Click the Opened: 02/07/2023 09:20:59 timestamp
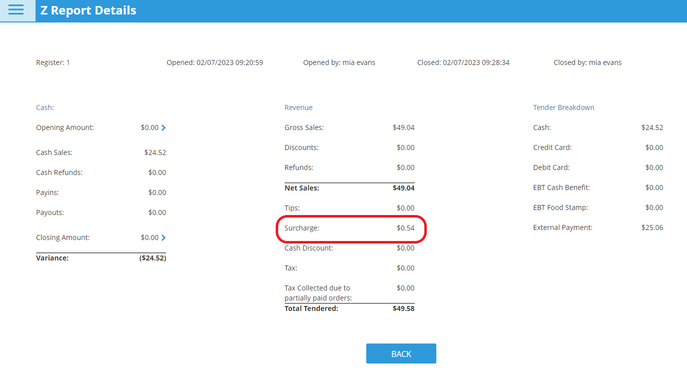The width and height of the screenshot is (687, 376). (x=215, y=62)
